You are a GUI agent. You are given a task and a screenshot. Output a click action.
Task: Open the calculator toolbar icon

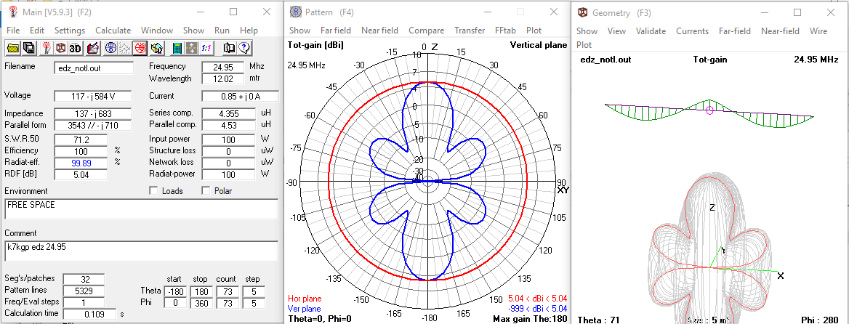[x=177, y=48]
